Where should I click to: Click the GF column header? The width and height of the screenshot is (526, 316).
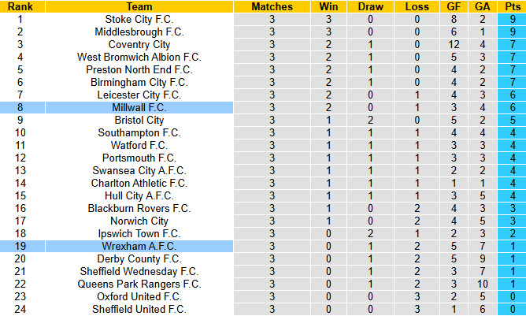[x=454, y=6]
